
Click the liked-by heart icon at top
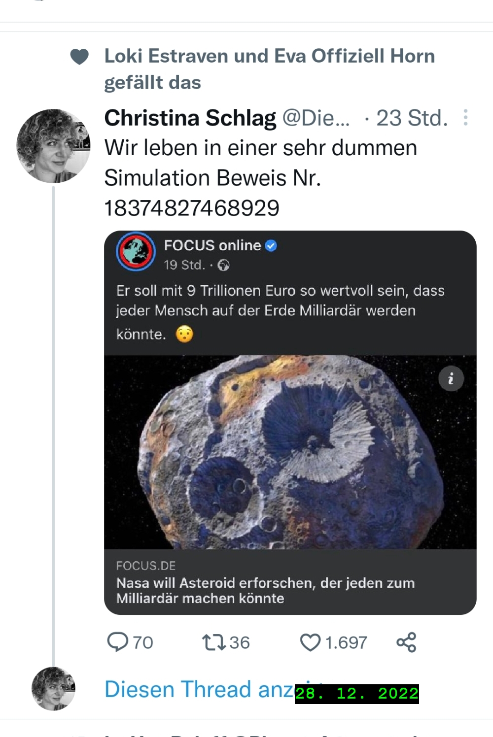point(79,57)
